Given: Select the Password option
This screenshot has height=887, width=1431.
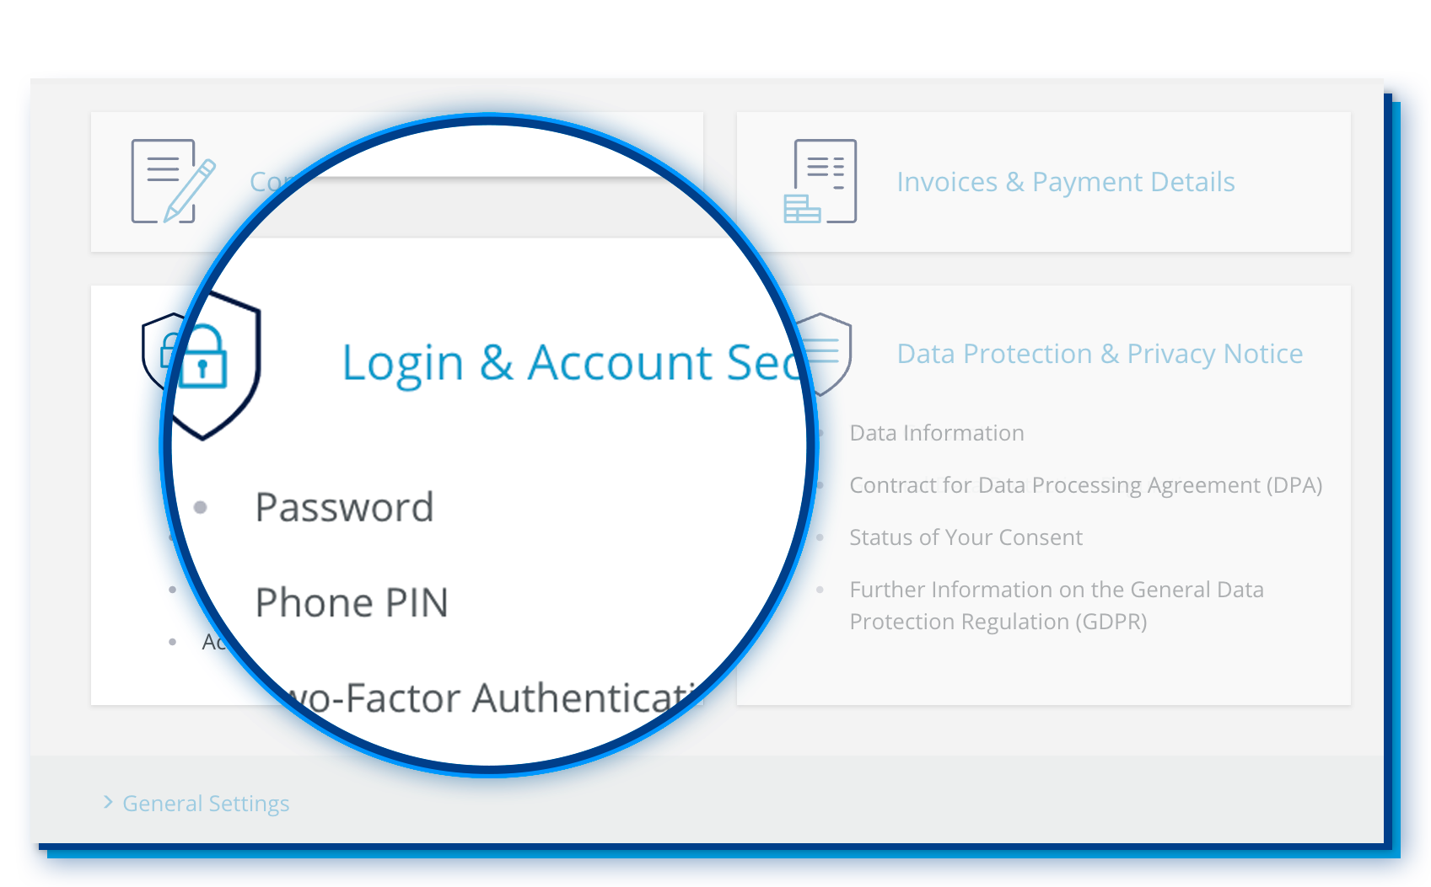Looking at the screenshot, I should [344, 507].
